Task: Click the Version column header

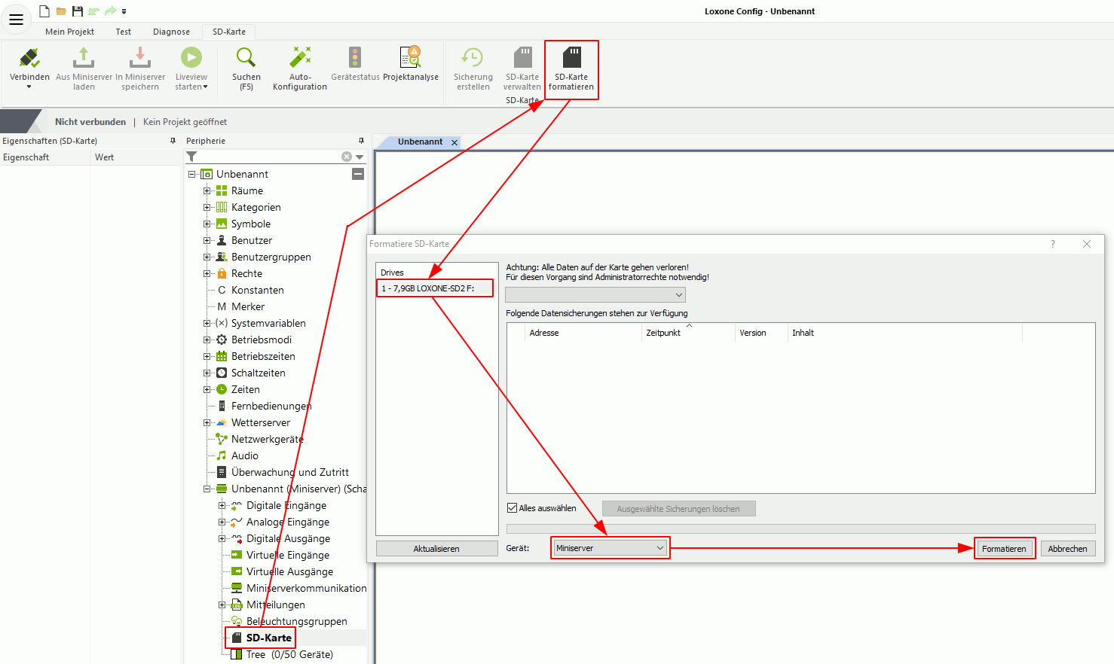Action: point(761,333)
